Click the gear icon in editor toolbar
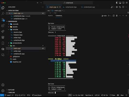129x97 pixels. (x=117, y=7)
